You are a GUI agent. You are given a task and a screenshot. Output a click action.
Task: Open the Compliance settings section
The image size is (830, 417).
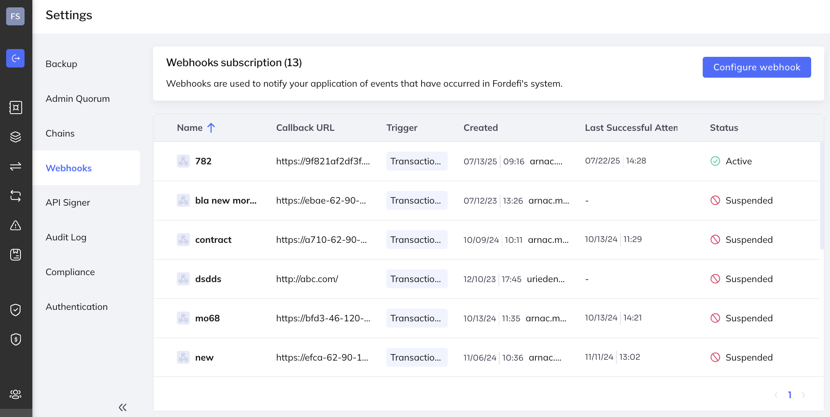coord(70,272)
